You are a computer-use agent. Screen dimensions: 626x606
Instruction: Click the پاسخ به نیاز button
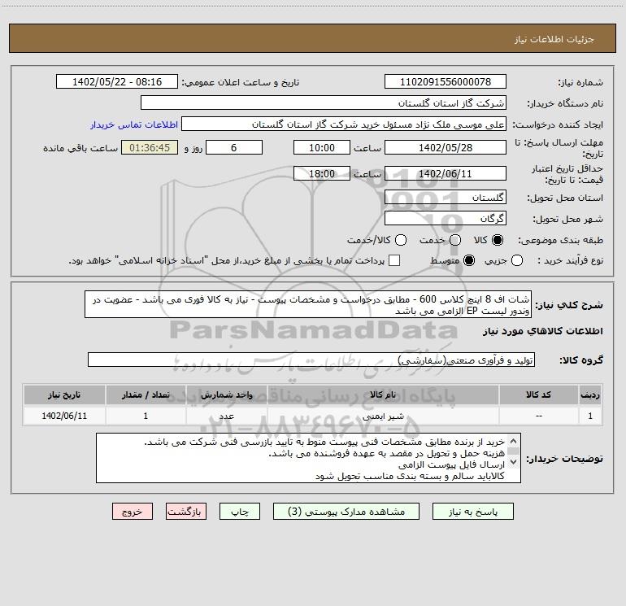[x=472, y=512]
